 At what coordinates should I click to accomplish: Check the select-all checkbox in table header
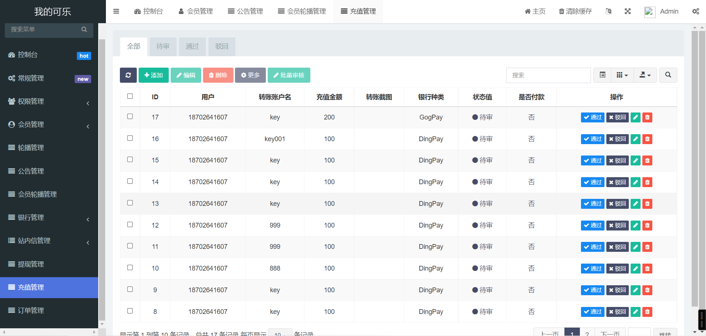tap(130, 96)
